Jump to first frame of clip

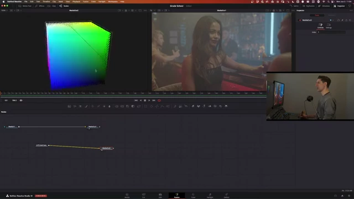point(136,101)
